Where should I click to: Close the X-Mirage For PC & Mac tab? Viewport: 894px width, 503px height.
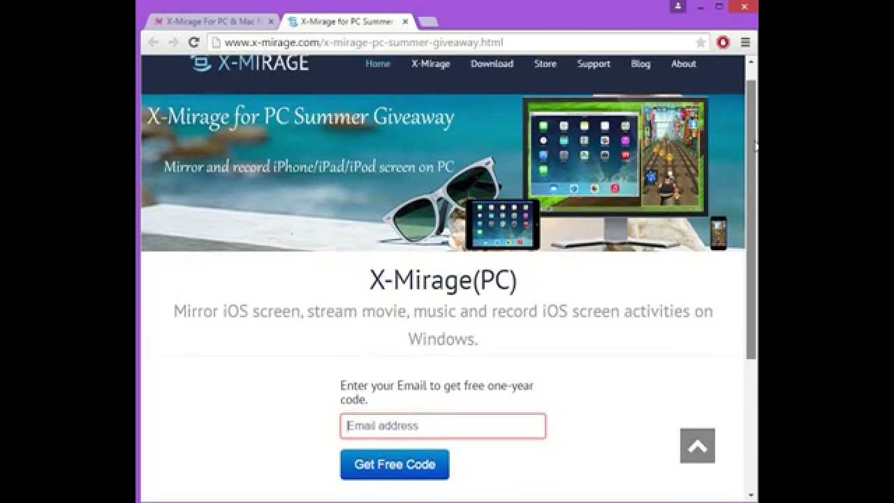271,22
